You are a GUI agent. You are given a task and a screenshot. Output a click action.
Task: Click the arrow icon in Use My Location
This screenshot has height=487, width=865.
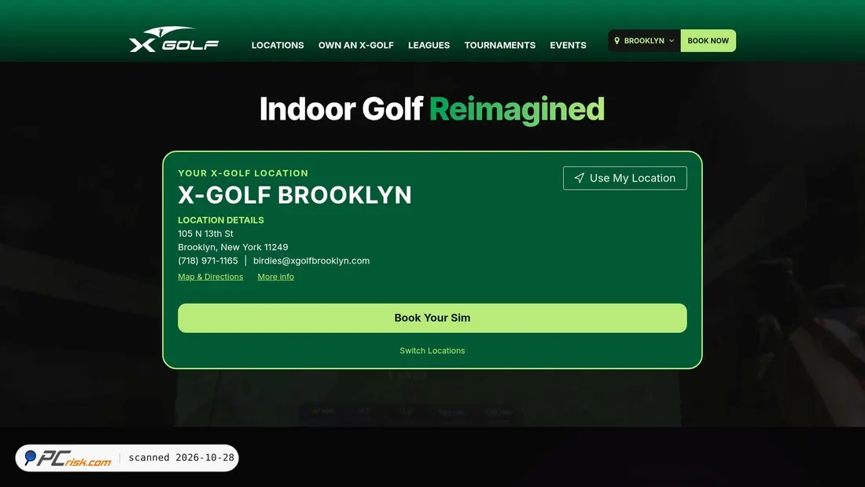(x=579, y=178)
